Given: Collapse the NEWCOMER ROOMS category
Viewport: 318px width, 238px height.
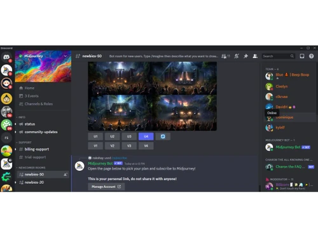Looking at the screenshot, I should 31,168.
